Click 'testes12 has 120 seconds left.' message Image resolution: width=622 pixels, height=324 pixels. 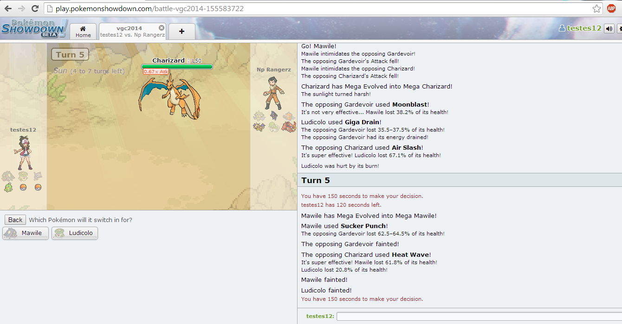[342, 204]
